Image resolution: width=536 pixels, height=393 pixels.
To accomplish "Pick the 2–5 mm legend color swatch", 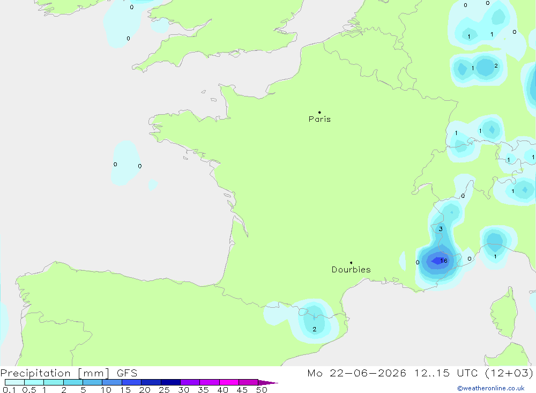I will click(x=73, y=382).
